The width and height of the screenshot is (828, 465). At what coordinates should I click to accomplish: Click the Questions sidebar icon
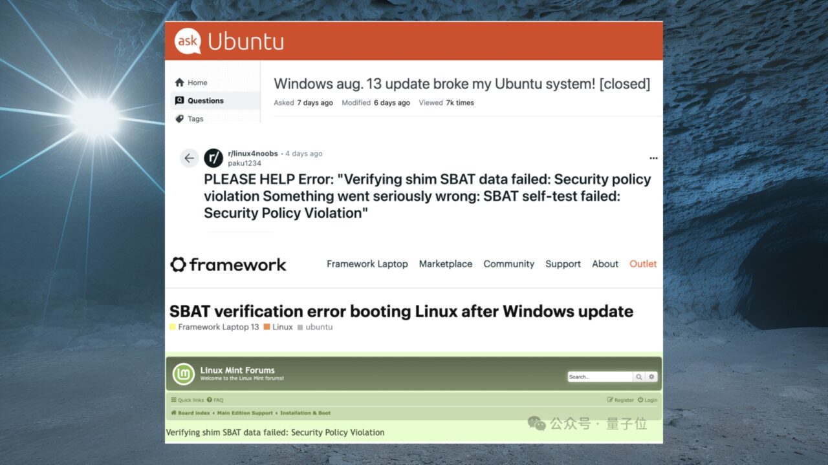coord(179,101)
